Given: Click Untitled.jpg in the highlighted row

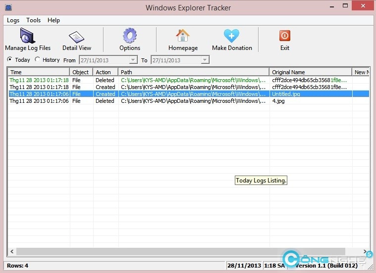Looking at the screenshot, I should pos(286,94).
